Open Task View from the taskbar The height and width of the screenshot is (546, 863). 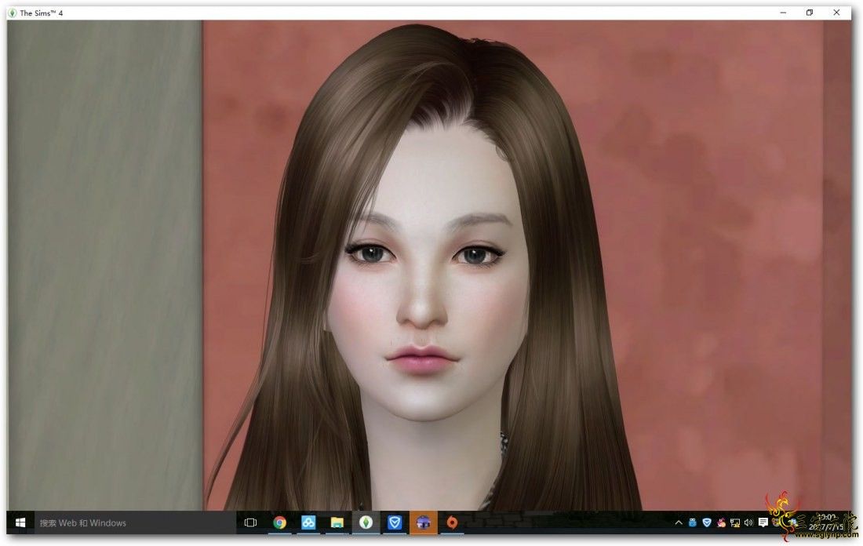point(250,522)
